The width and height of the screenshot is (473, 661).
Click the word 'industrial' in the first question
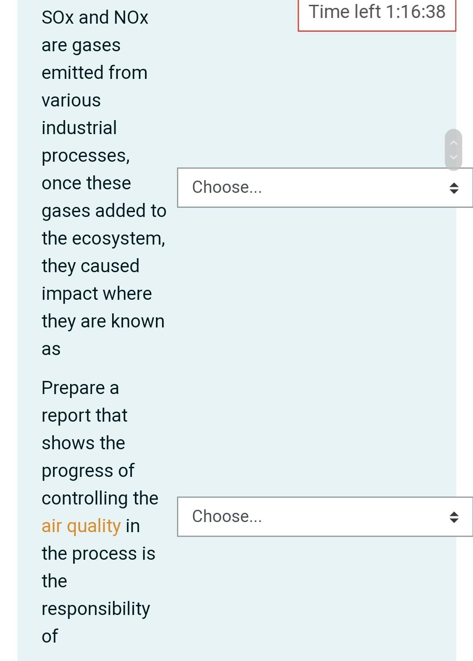pos(79,128)
